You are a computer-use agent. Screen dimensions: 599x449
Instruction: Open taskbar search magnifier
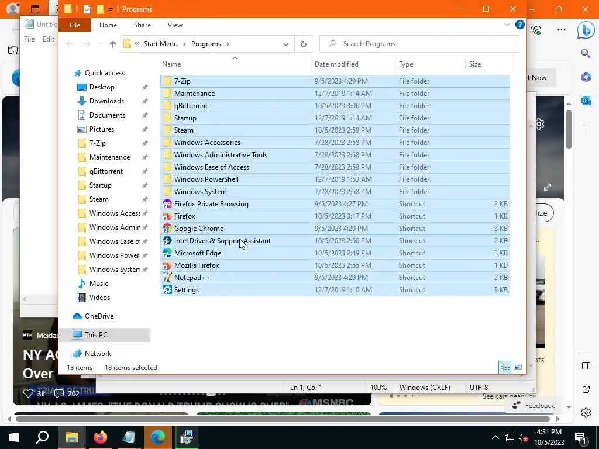point(42,437)
